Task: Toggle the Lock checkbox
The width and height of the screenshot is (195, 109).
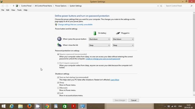Action: coord(58,93)
